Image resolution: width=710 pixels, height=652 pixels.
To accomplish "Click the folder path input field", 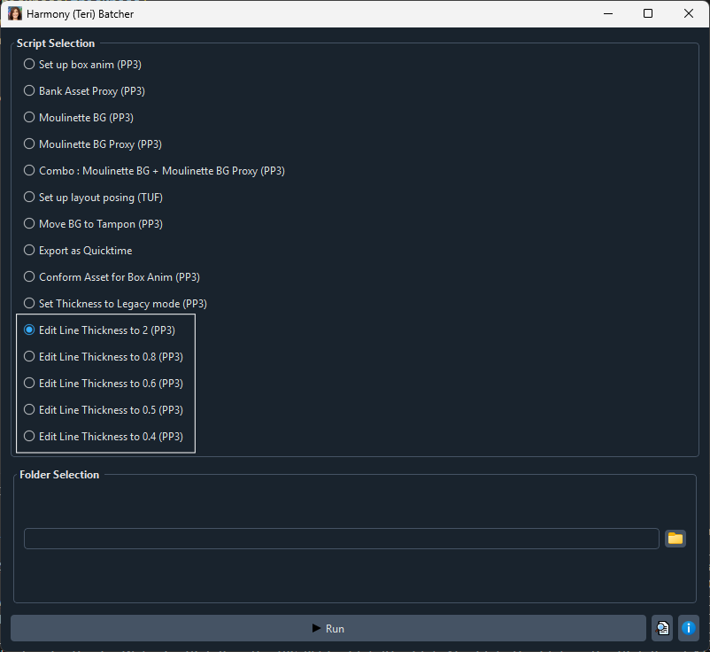I will pos(341,539).
